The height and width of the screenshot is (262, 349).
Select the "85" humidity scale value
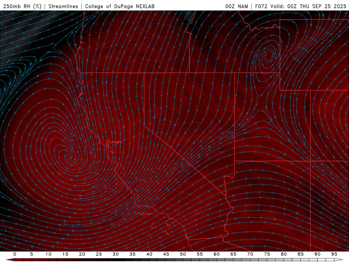click(301, 254)
